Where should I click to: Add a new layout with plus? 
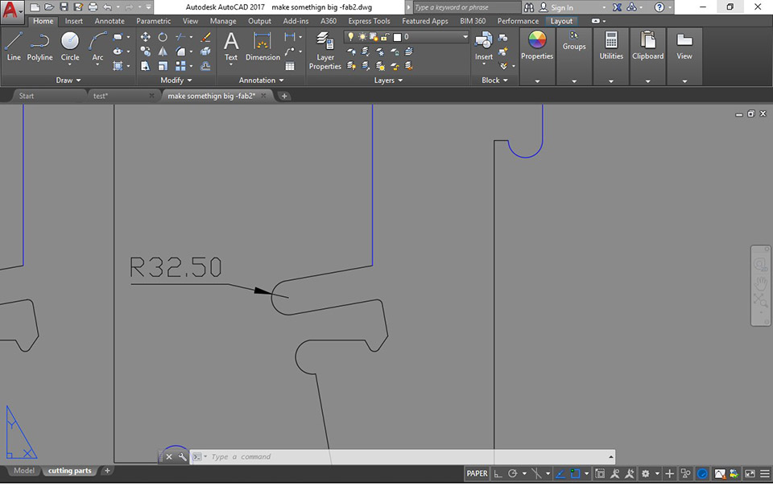pyautogui.click(x=107, y=471)
